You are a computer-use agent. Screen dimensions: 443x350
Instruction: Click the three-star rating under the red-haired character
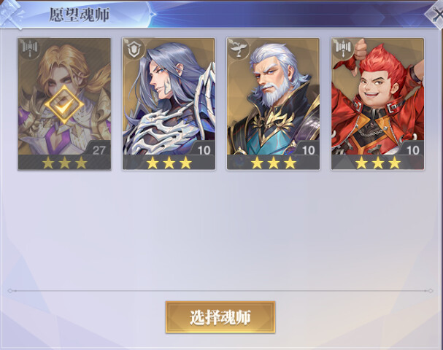tap(378, 163)
